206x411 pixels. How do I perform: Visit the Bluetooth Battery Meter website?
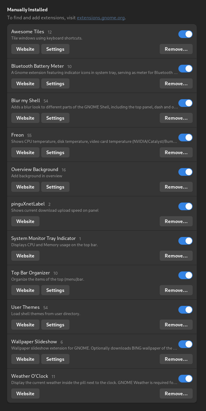pyautogui.click(x=25, y=83)
